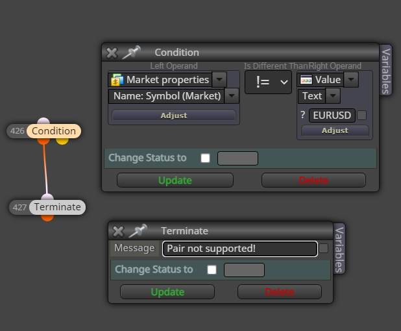Click the yellow output connector of Condition node
Screen dimensions: 401x331
coord(62,141)
